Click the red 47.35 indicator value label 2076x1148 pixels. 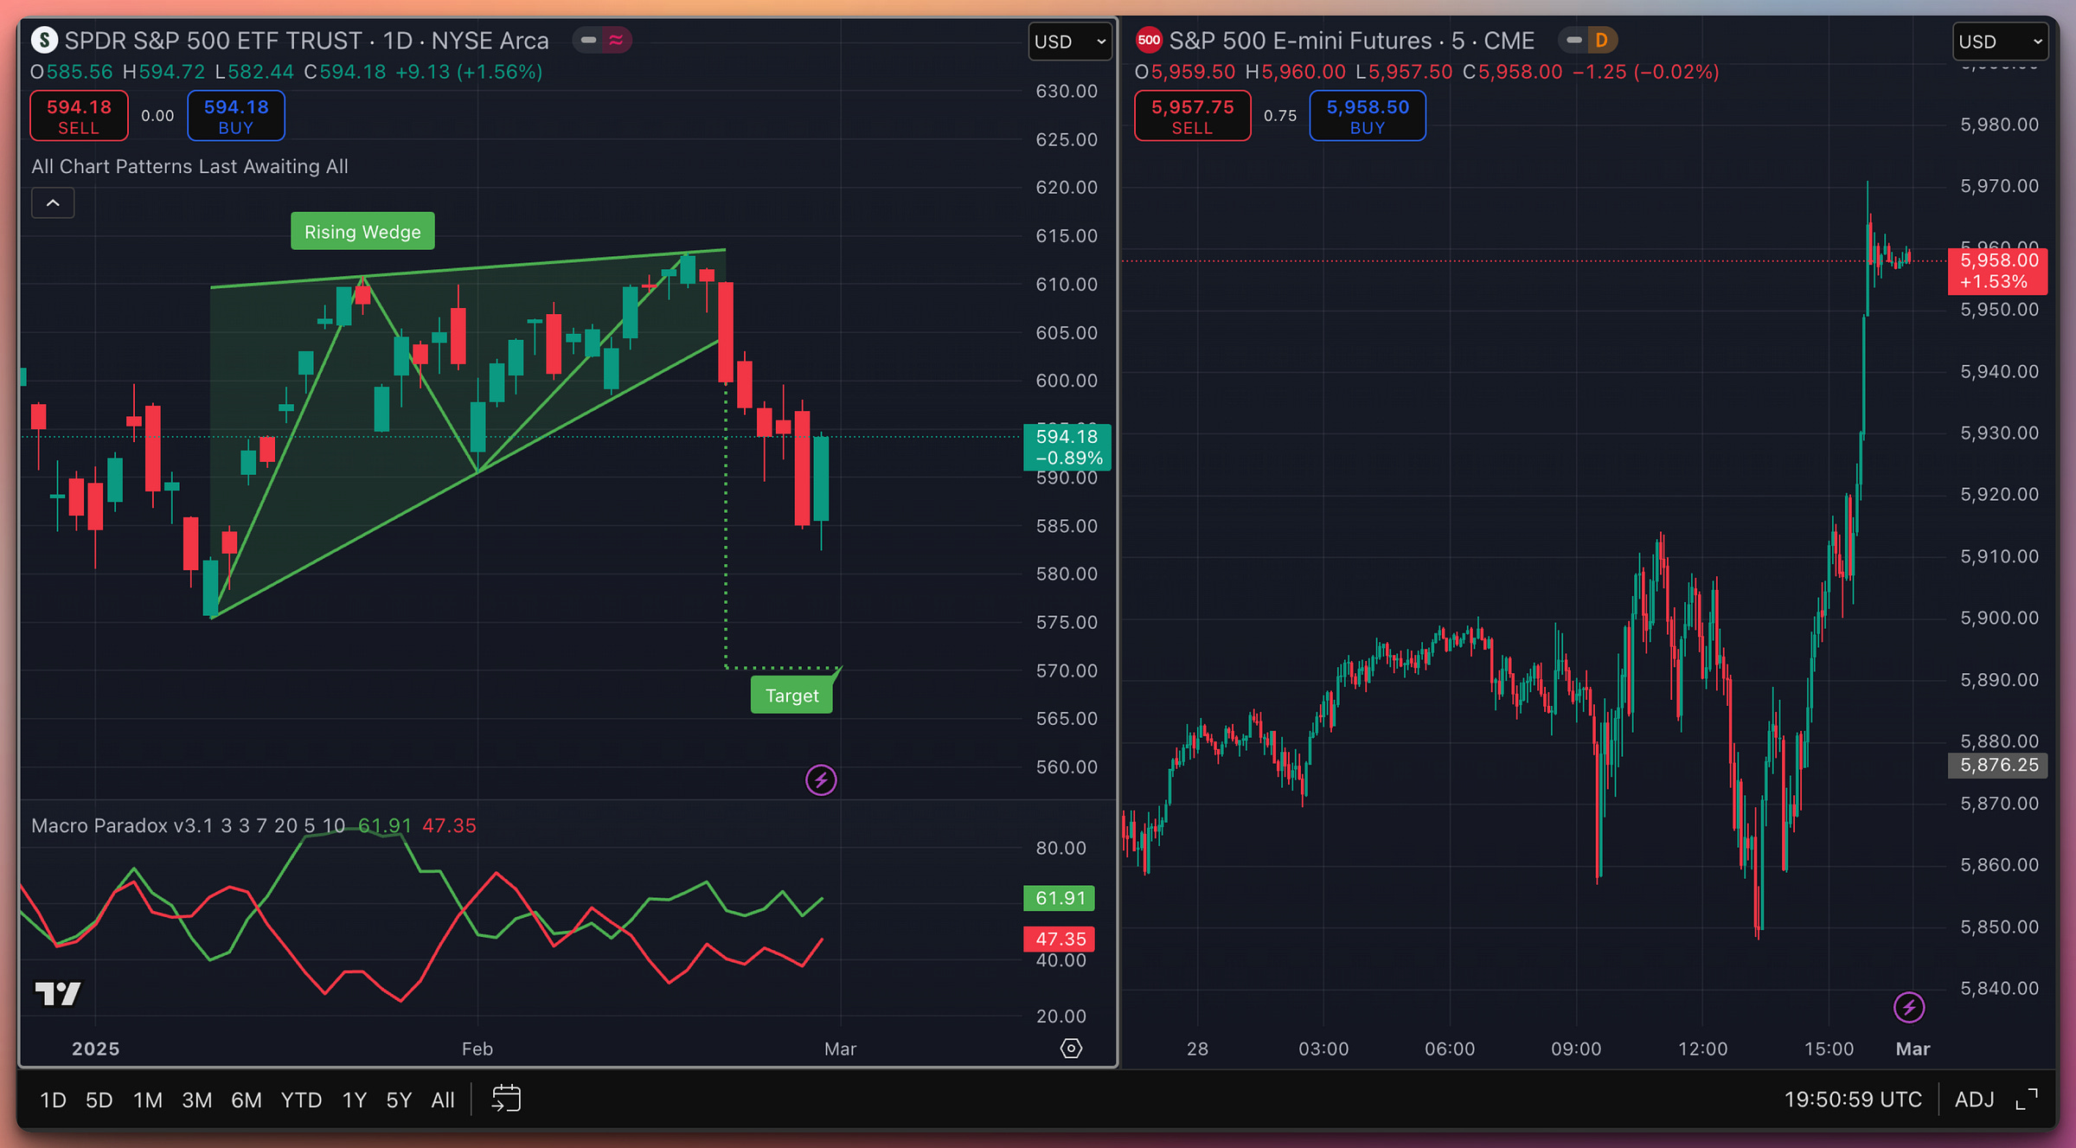[1060, 939]
